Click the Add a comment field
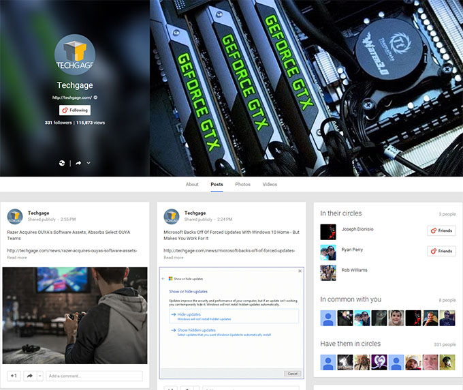The height and width of the screenshot is (390, 463). click(94, 376)
